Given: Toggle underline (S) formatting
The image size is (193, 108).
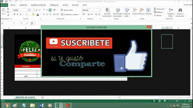Looking at the screenshot, I should click(21, 14).
